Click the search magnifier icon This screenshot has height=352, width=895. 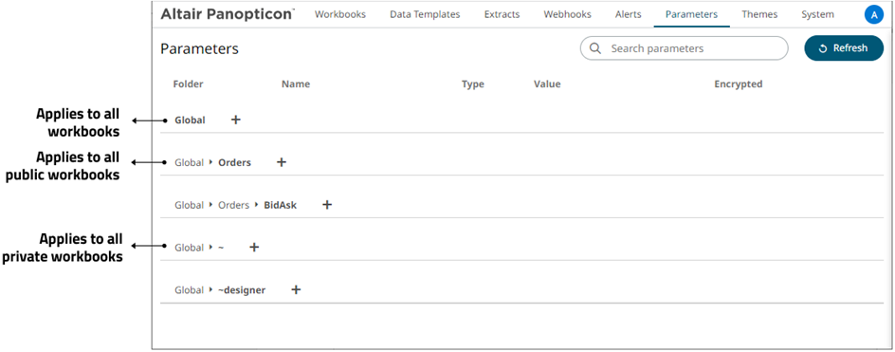595,48
